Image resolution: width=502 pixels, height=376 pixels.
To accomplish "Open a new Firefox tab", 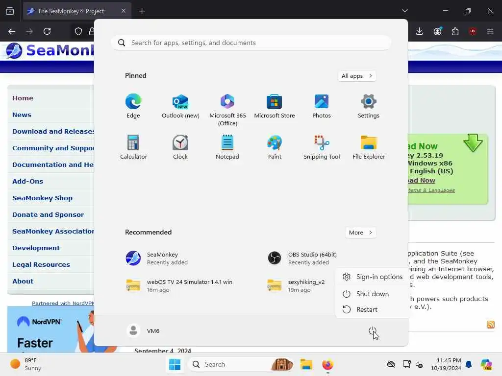I will (x=142, y=11).
